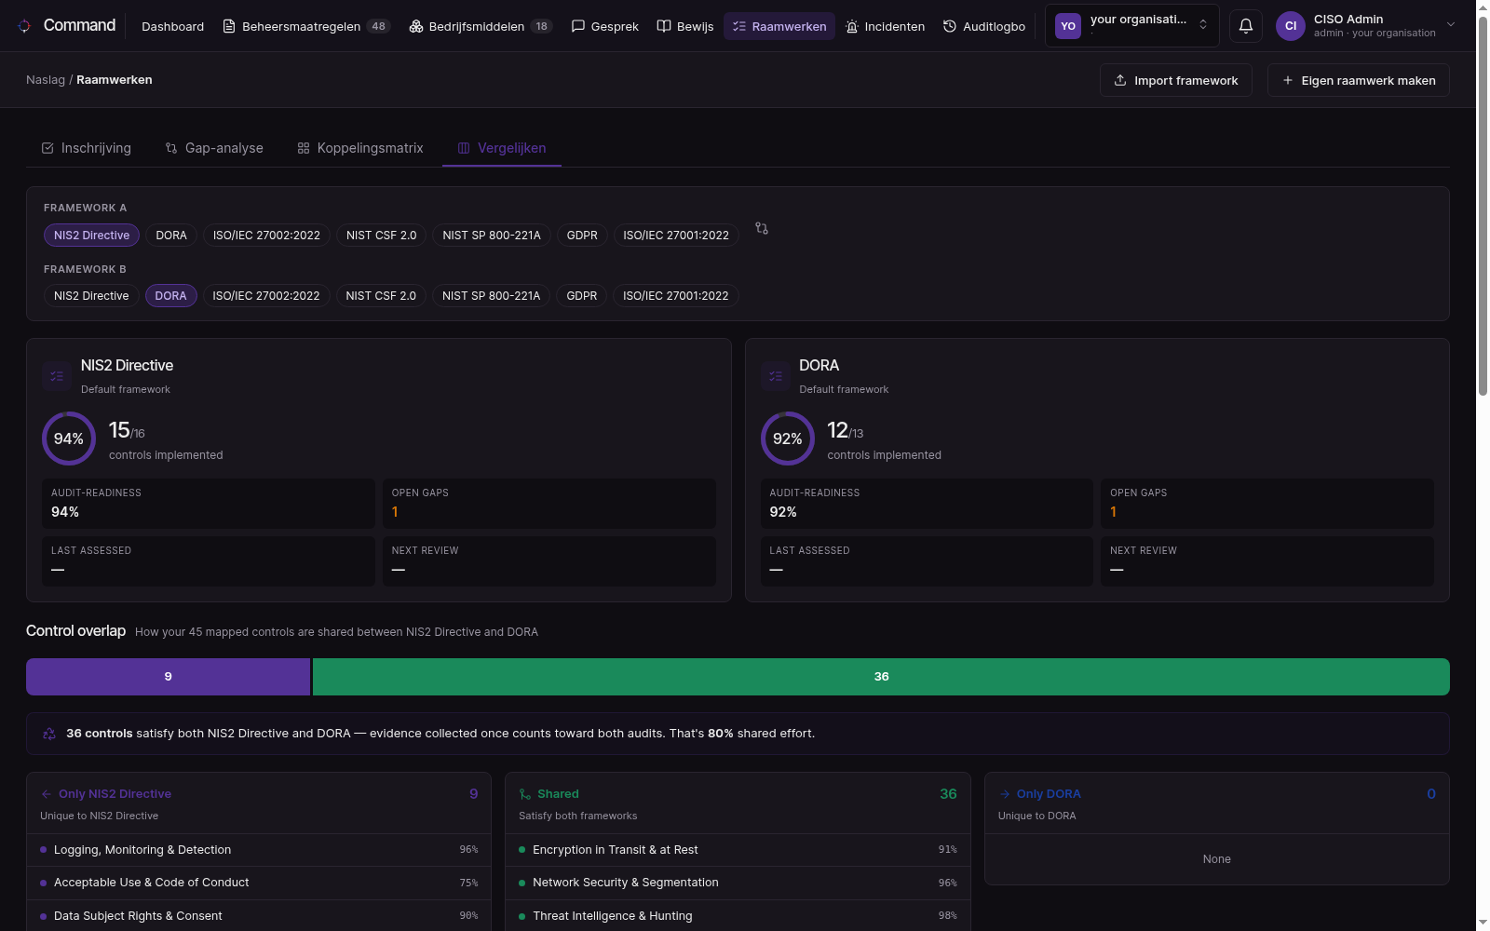Viewport: 1490px width, 931px height.
Task: Choose ISO/IEC 27002:2022 for Framework B
Action: [266, 296]
